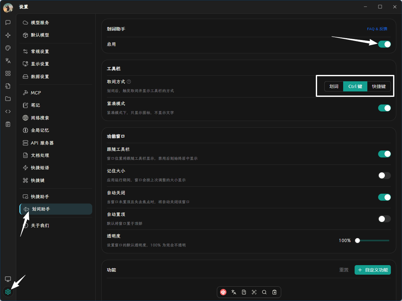Toggle off 紧凑模式 switch
402x301 pixels.
[x=384, y=108]
